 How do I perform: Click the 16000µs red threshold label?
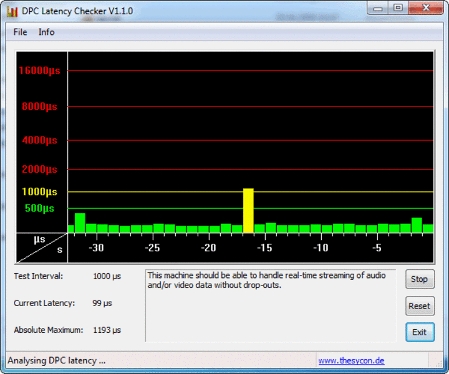[39, 70]
